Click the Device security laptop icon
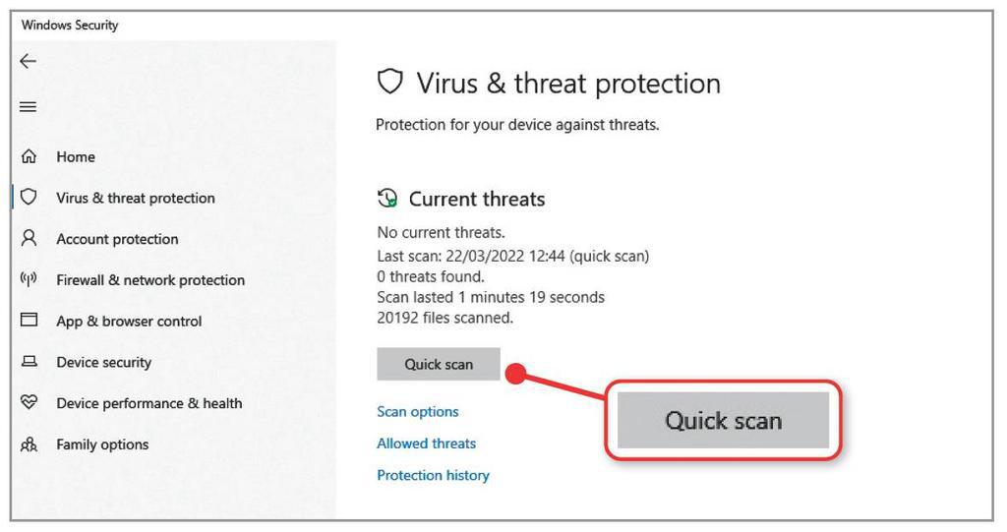This screenshot has width=1007, height=532. point(29,361)
